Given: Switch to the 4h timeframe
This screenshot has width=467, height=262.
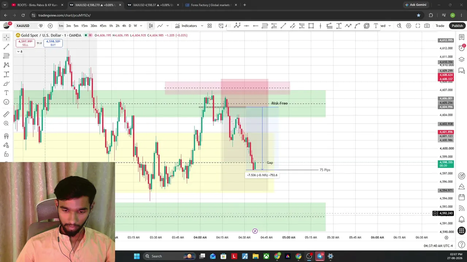Looking at the screenshot, I should click(124, 26).
